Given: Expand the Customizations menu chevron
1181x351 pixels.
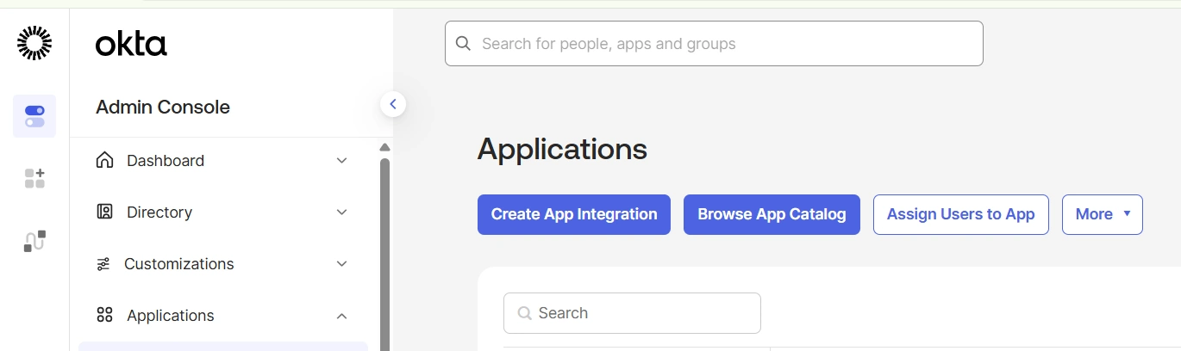Looking at the screenshot, I should [x=341, y=264].
